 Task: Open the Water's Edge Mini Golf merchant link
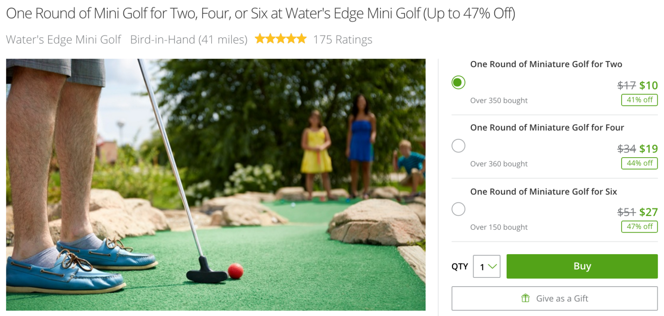click(63, 39)
